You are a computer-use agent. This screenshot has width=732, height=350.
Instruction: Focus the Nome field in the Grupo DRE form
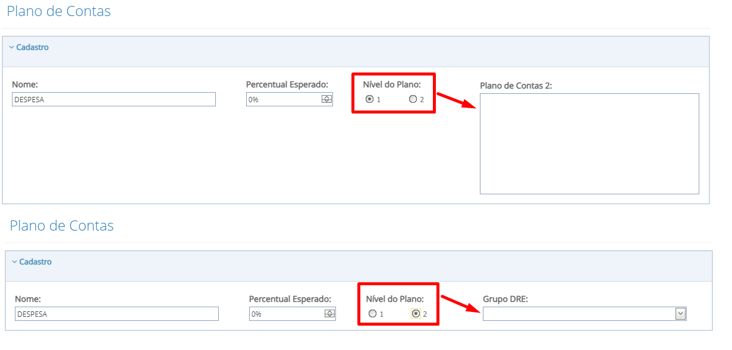pyautogui.click(x=117, y=314)
